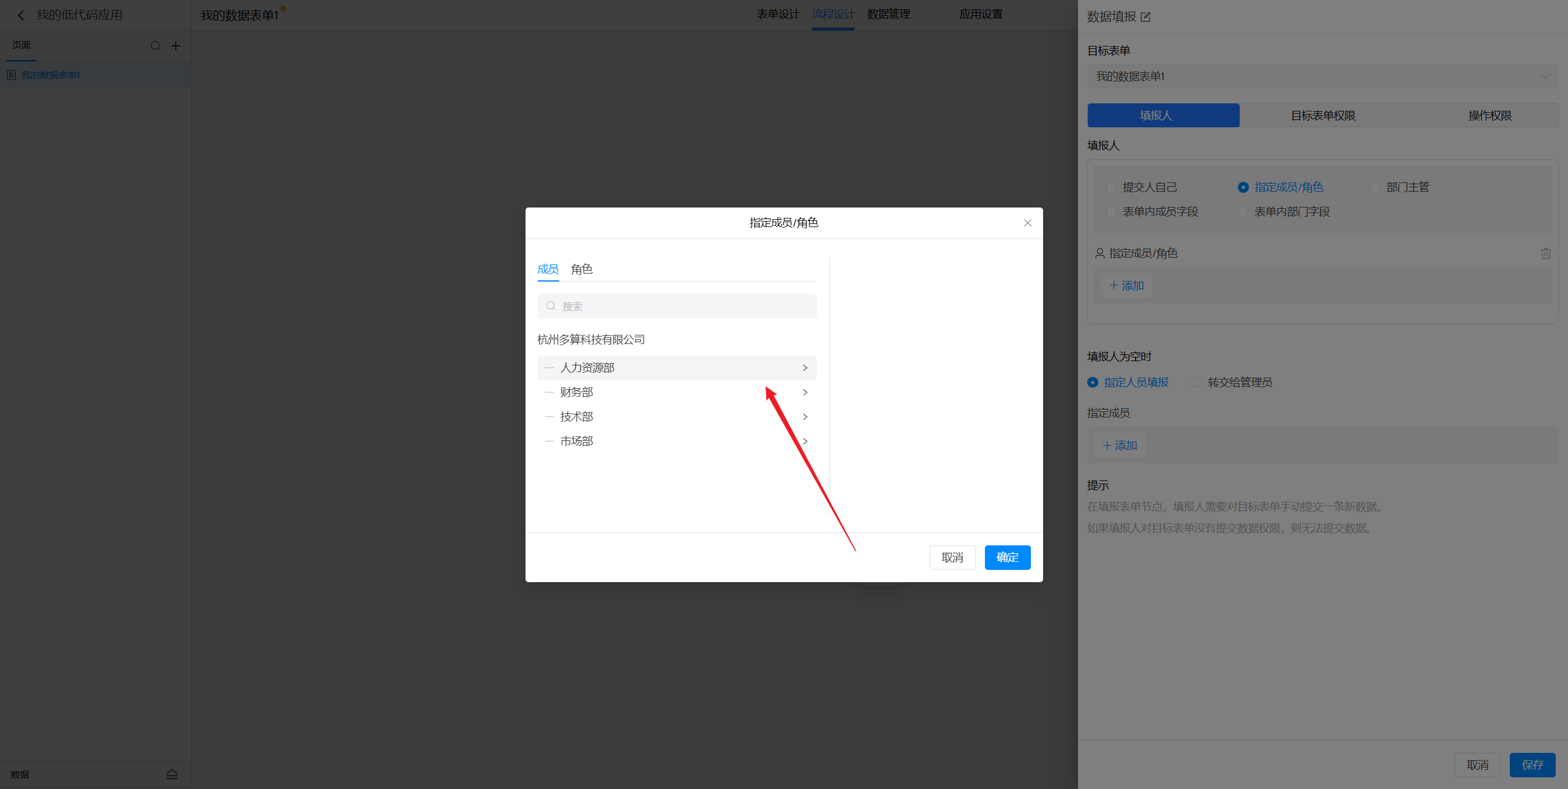The width and height of the screenshot is (1568, 789).
Task: Click the 保存 button
Action: point(1532,765)
